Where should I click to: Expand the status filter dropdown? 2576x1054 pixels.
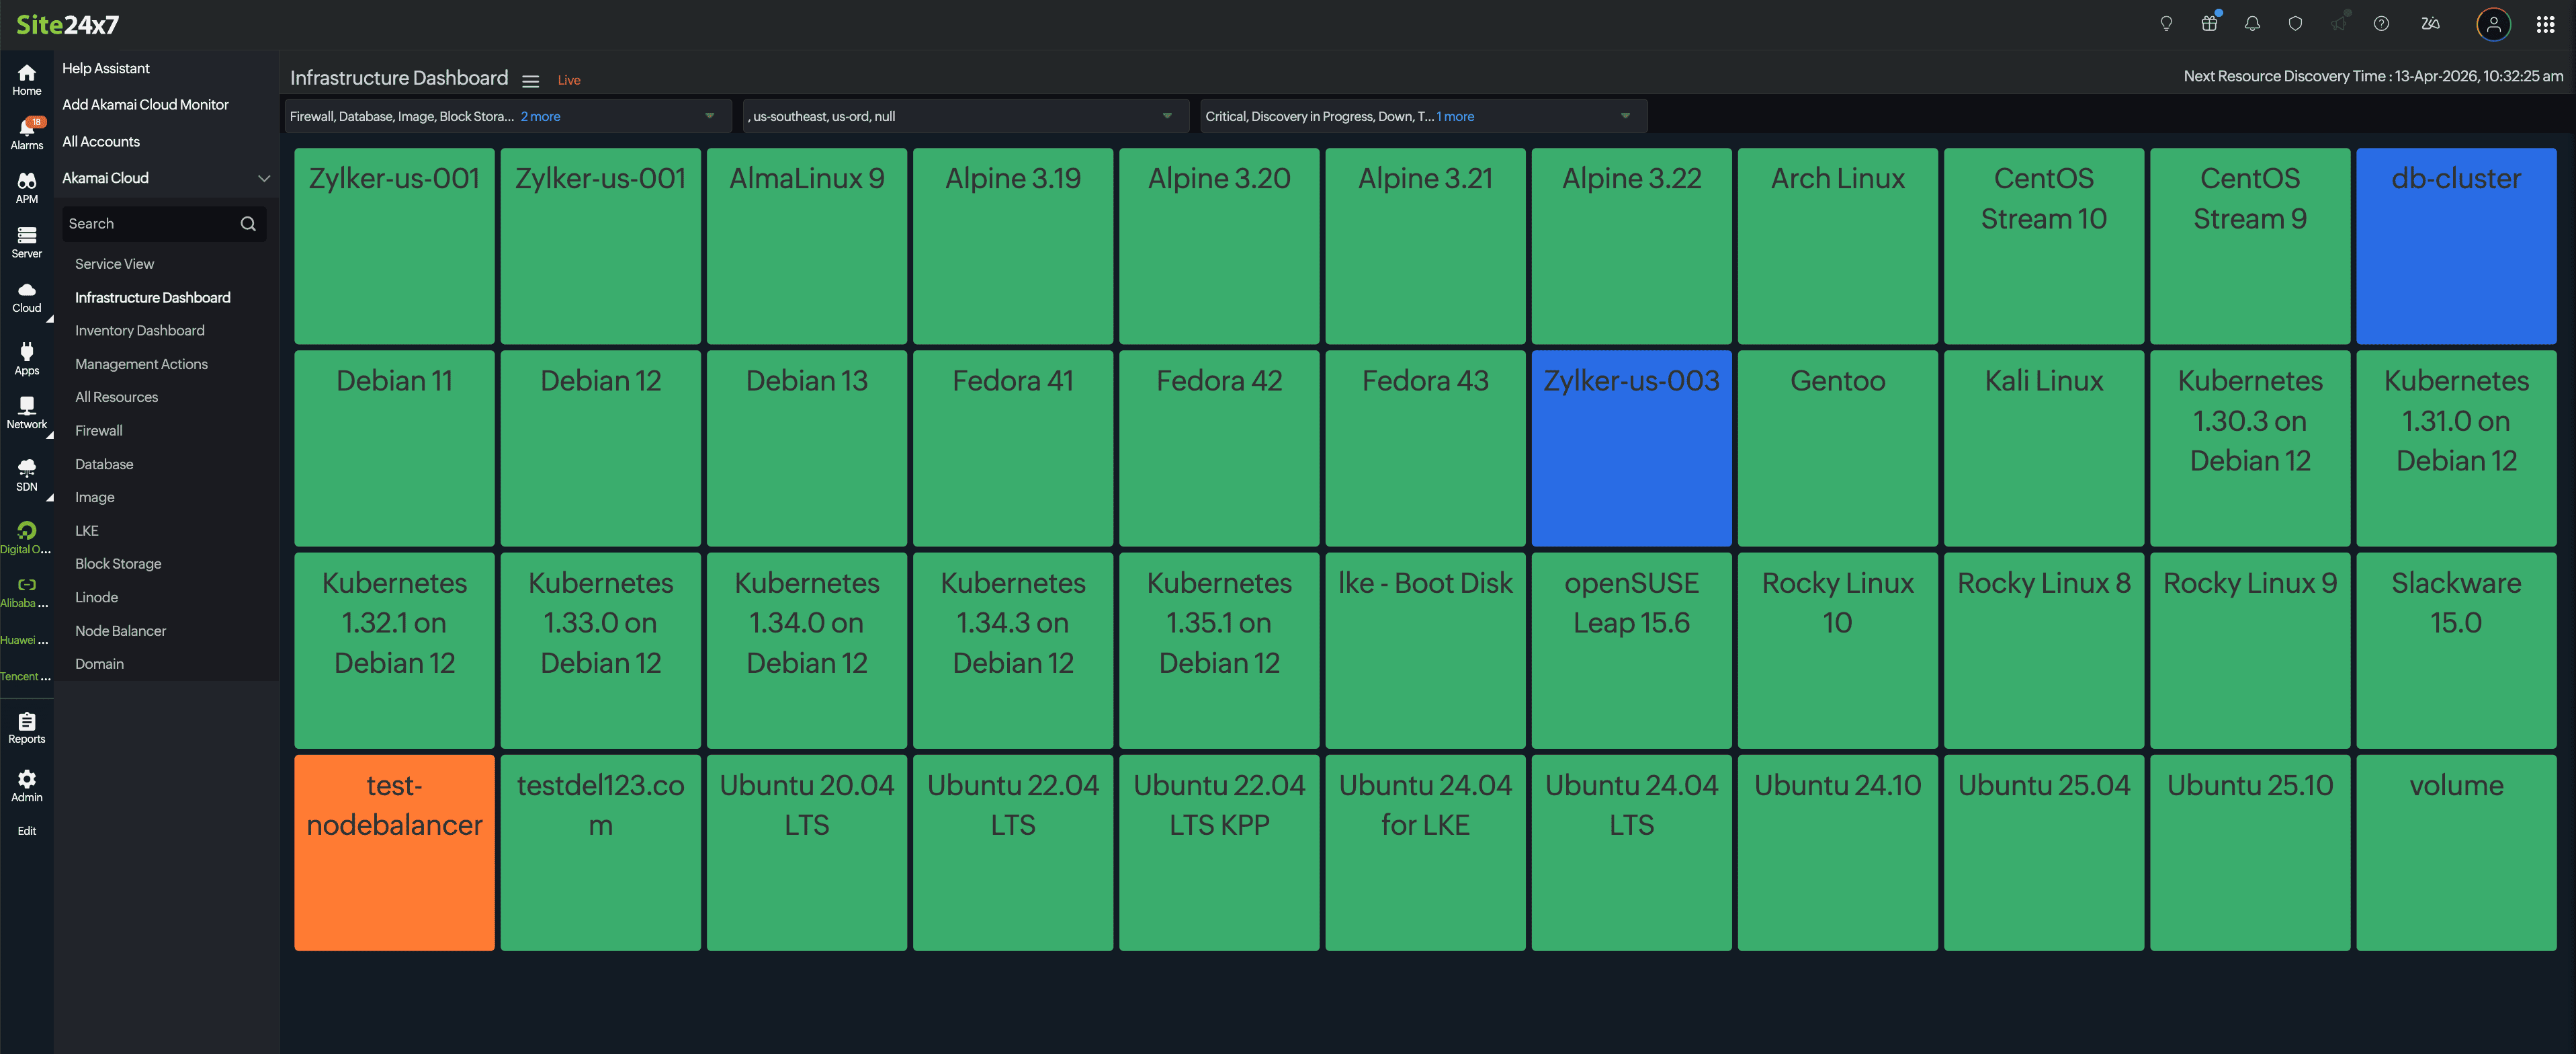coord(1625,116)
